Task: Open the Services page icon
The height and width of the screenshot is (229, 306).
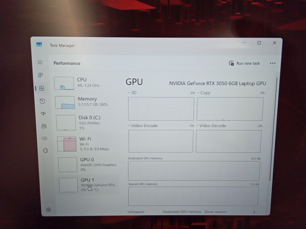Action: [x=45, y=150]
